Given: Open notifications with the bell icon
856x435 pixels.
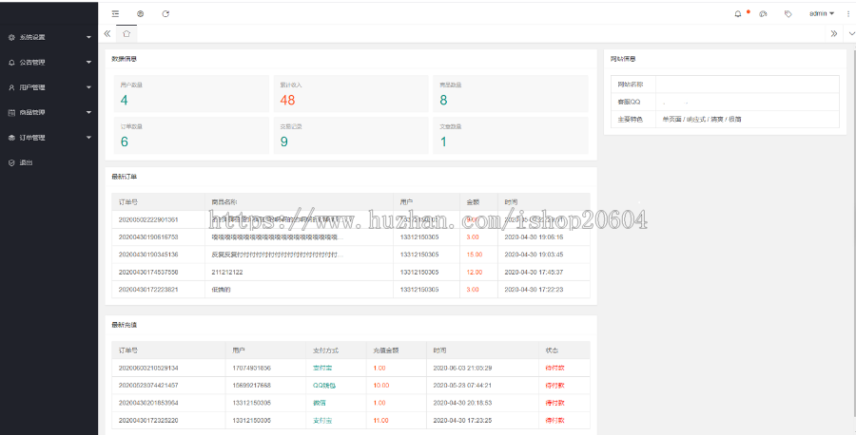Looking at the screenshot, I should point(738,13).
